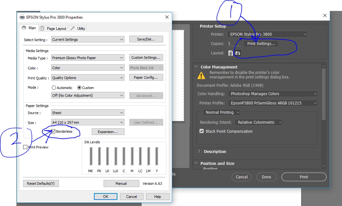Open the Printer Profile dropdown
The width and height of the screenshot is (342, 206).
(x=273, y=103)
